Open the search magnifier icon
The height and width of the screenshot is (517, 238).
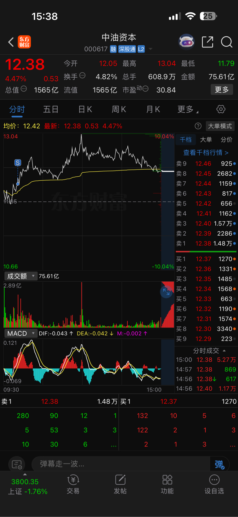click(x=227, y=42)
